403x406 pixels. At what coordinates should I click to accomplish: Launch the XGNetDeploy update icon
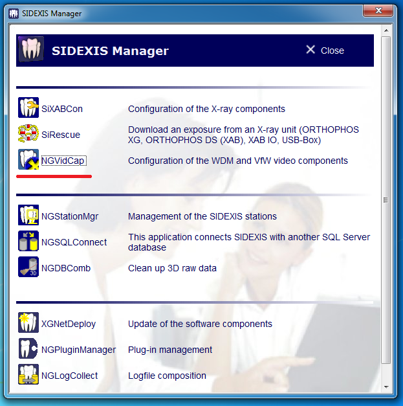(28, 322)
